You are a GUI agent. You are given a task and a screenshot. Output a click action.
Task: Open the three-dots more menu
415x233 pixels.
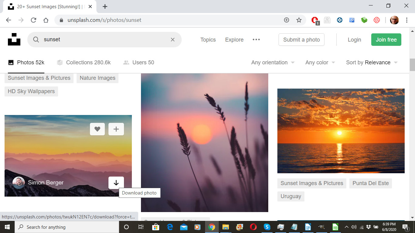coord(256,39)
